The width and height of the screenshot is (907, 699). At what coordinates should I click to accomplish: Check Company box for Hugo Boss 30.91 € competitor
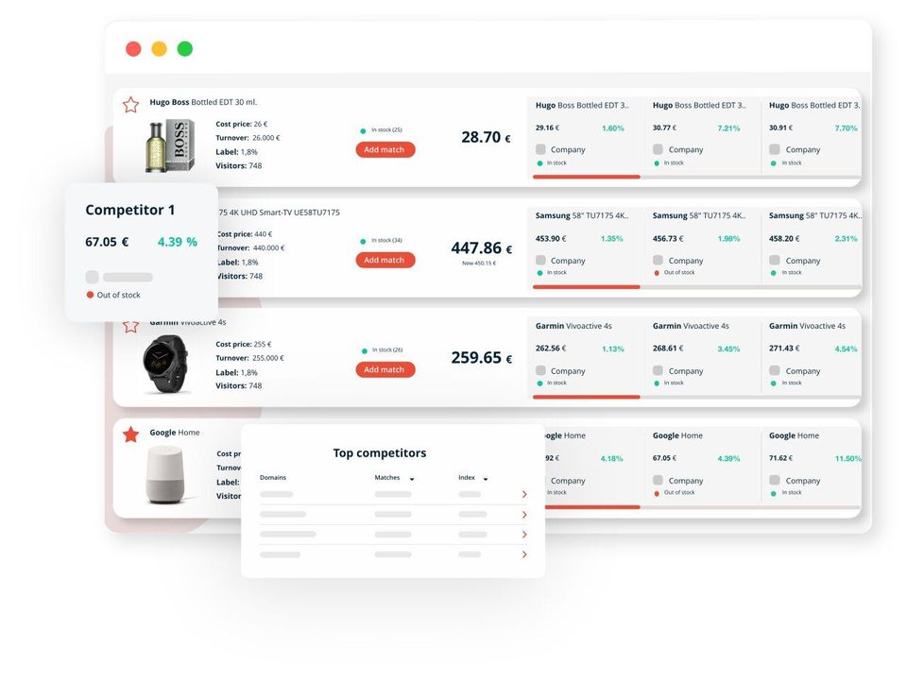[775, 149]
